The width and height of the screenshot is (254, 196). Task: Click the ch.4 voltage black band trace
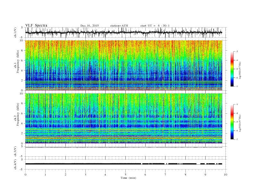[123, 164]
